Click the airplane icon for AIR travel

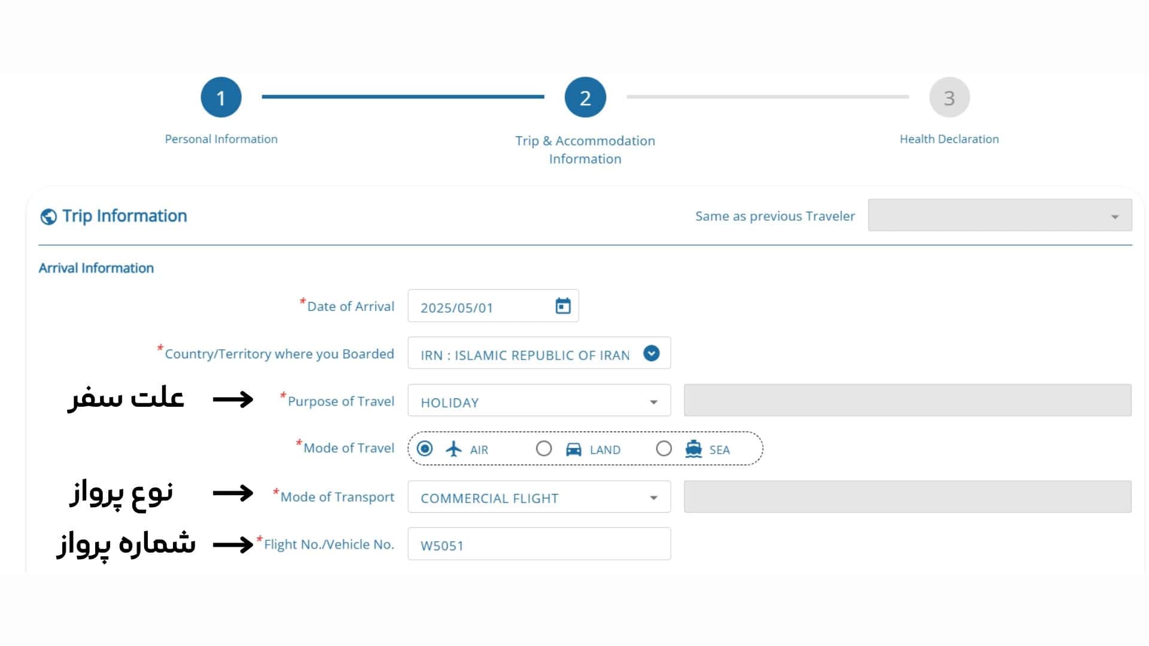tap(454, 449)
